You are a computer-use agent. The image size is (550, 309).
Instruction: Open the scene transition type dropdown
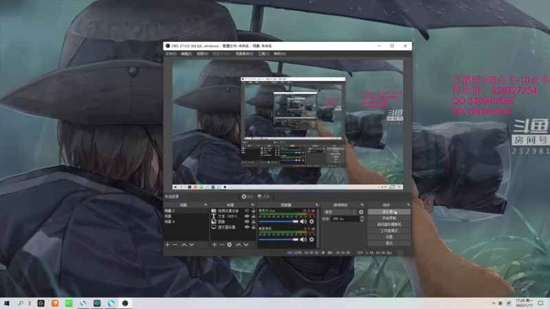(340, 212)
